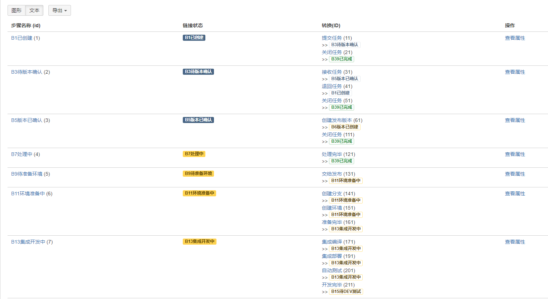Click 查看属性 for step B9待准备环境
This screenshot has width=548, height=299.
pos(515,174)
